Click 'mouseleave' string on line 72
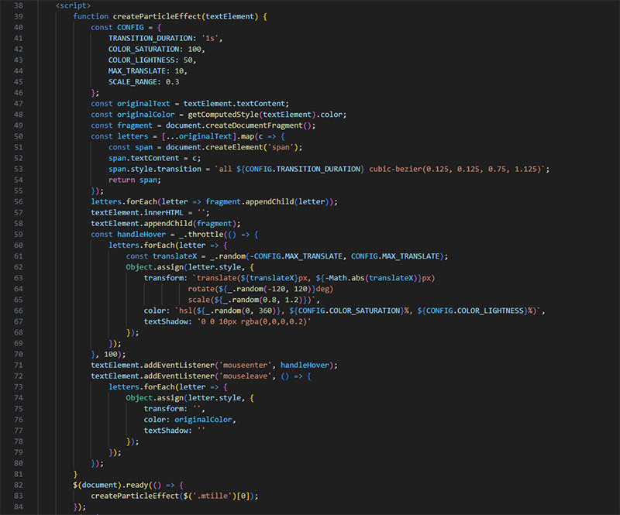This screenshot has width=620, height=515. pos(246,376)
